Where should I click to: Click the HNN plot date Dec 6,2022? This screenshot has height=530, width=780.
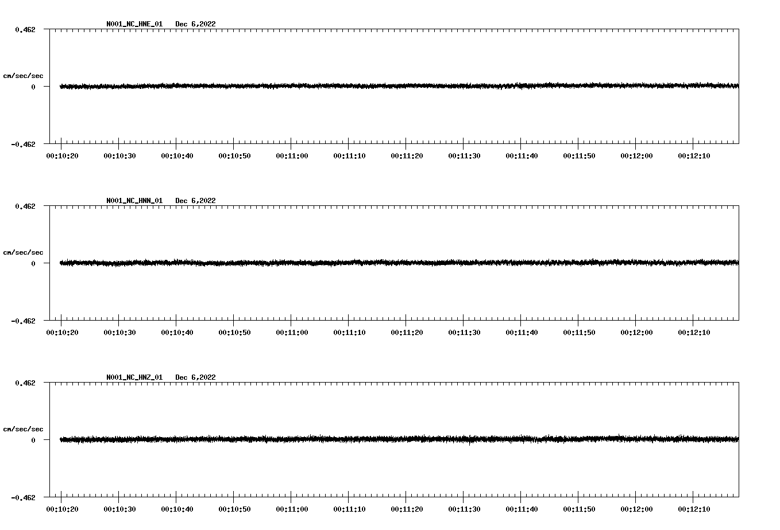click(195, 201)
